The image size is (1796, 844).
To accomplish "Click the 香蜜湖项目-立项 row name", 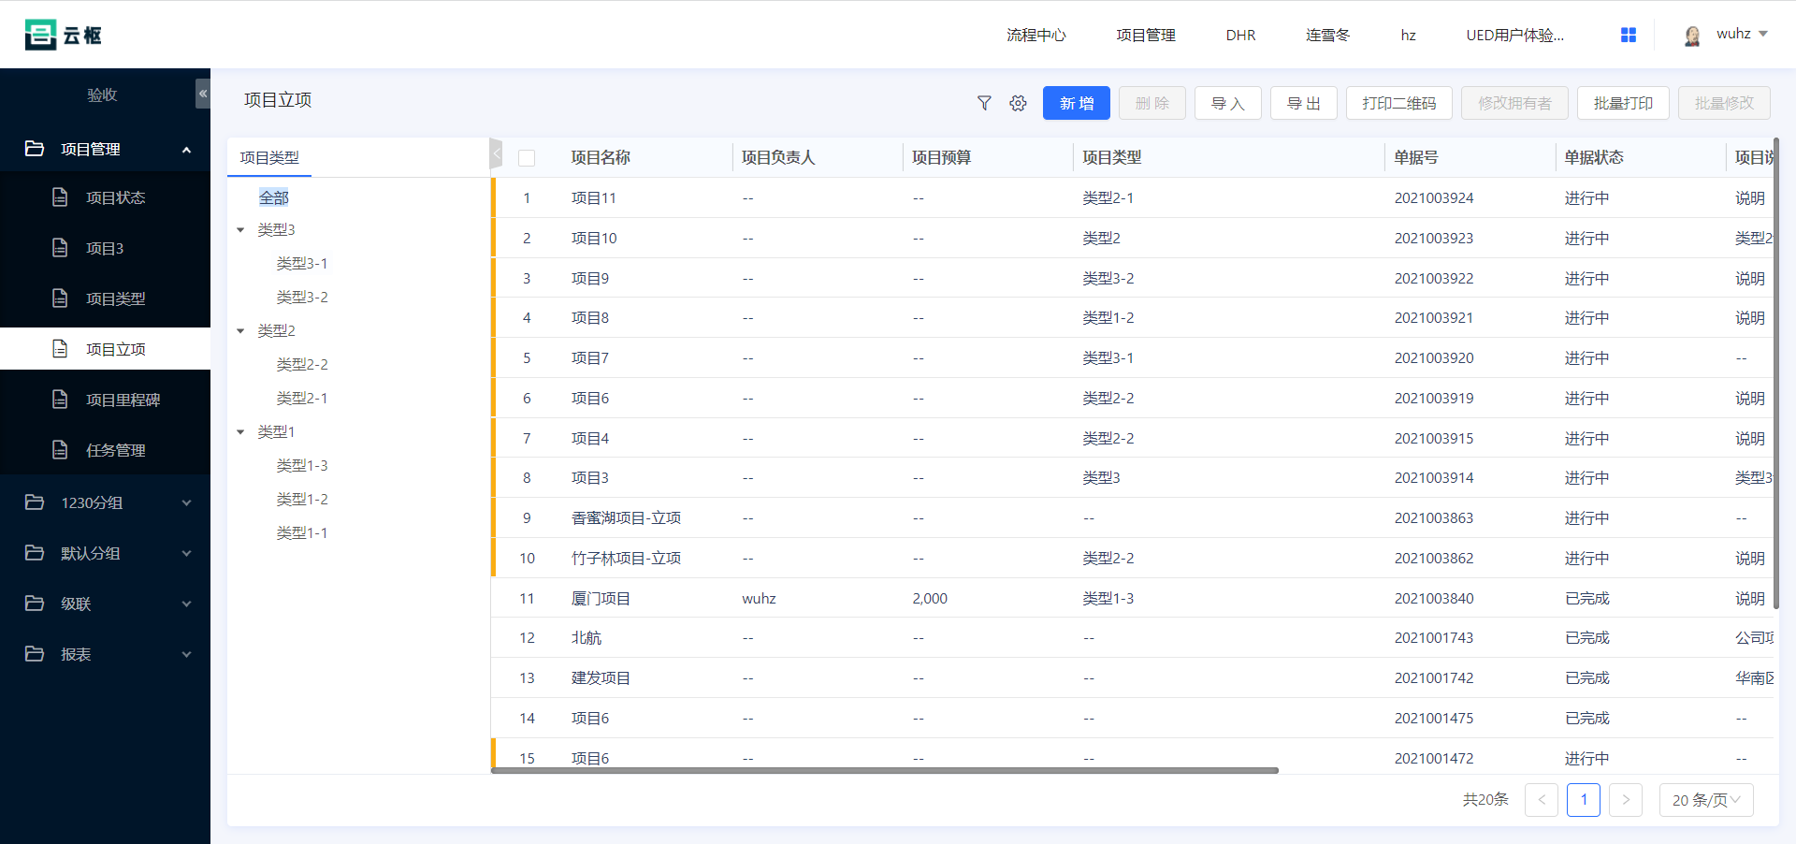I will tap(626, 518).
